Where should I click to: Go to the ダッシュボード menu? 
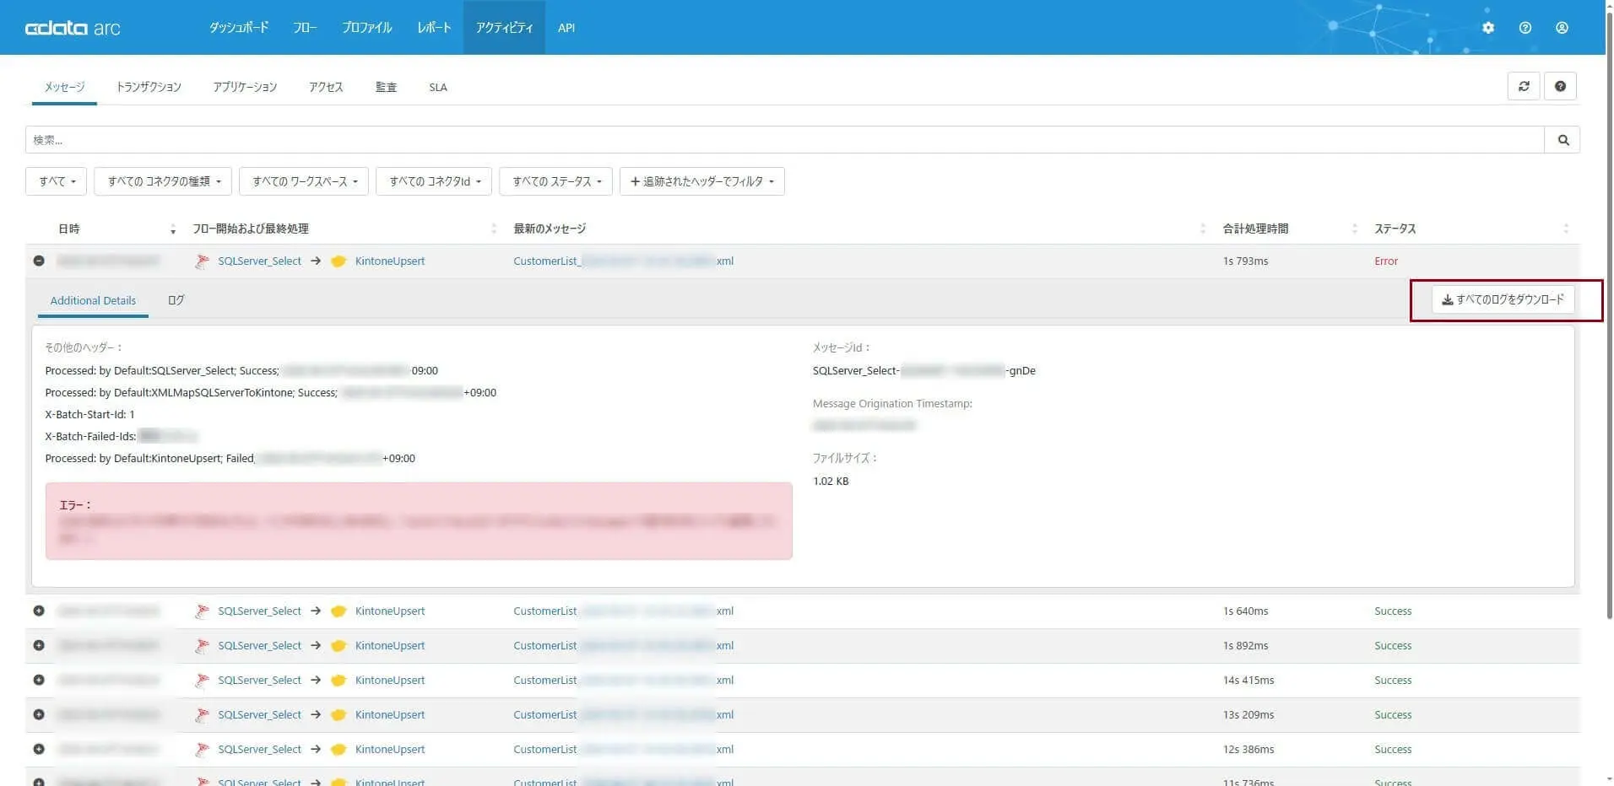pos(239,28)
